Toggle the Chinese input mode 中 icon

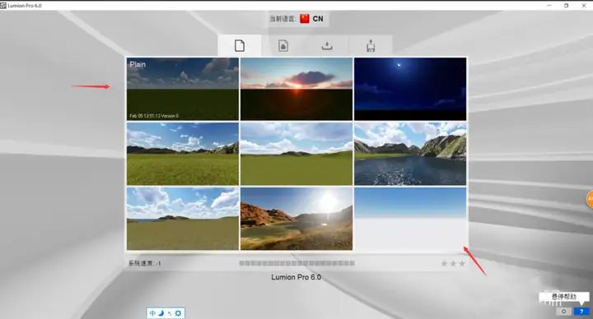[152, 313]
